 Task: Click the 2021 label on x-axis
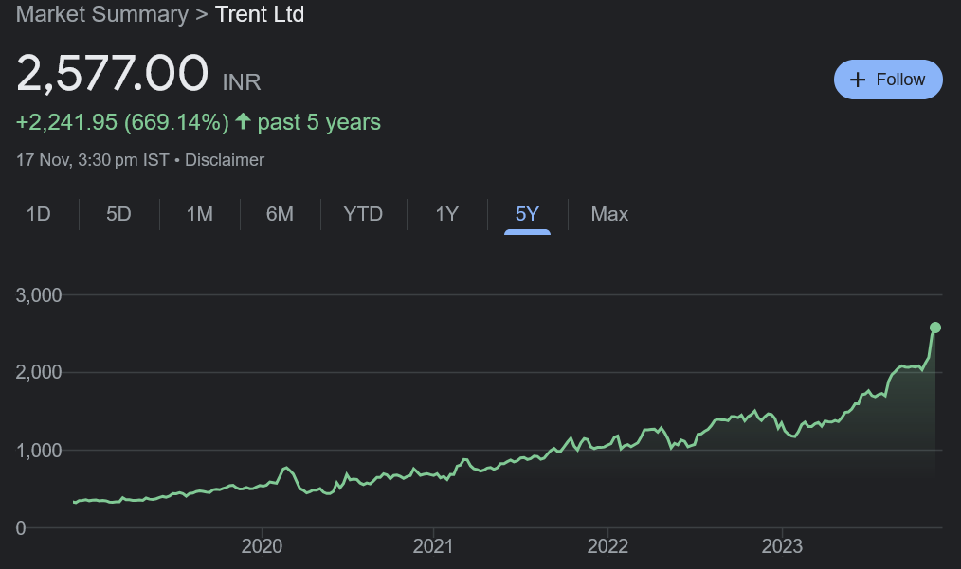pyautogui.click(x=434, y=546)
